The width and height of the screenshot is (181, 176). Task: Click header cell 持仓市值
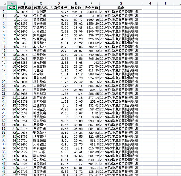tap(91, 8)
